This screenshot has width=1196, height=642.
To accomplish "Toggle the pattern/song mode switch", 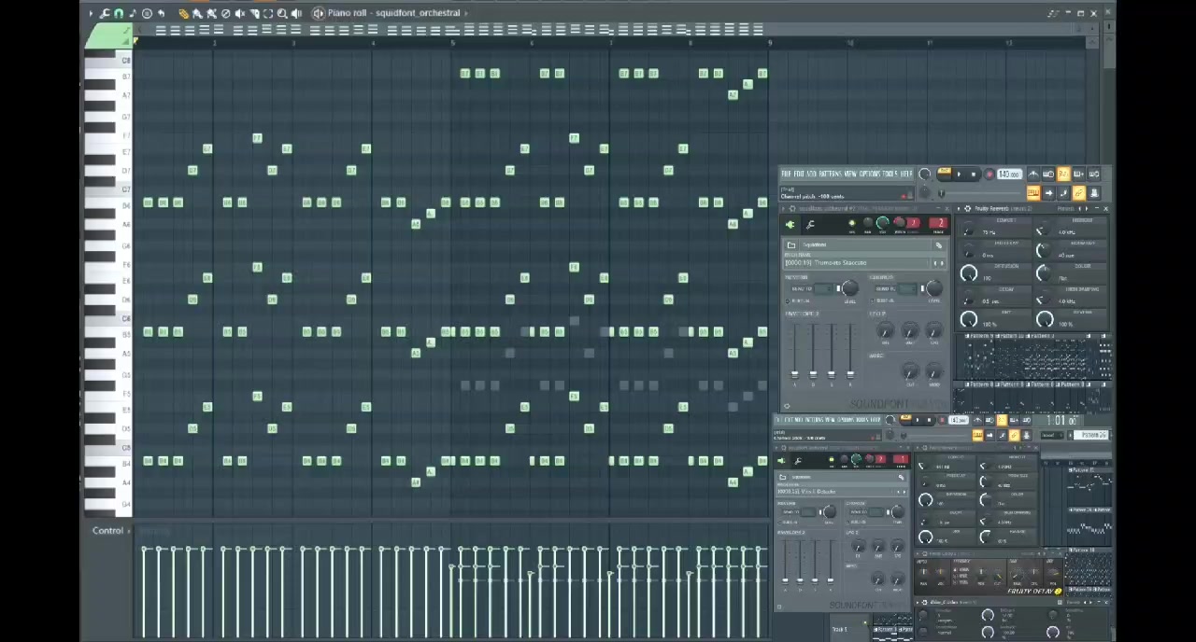I will [x=944, y=172].
